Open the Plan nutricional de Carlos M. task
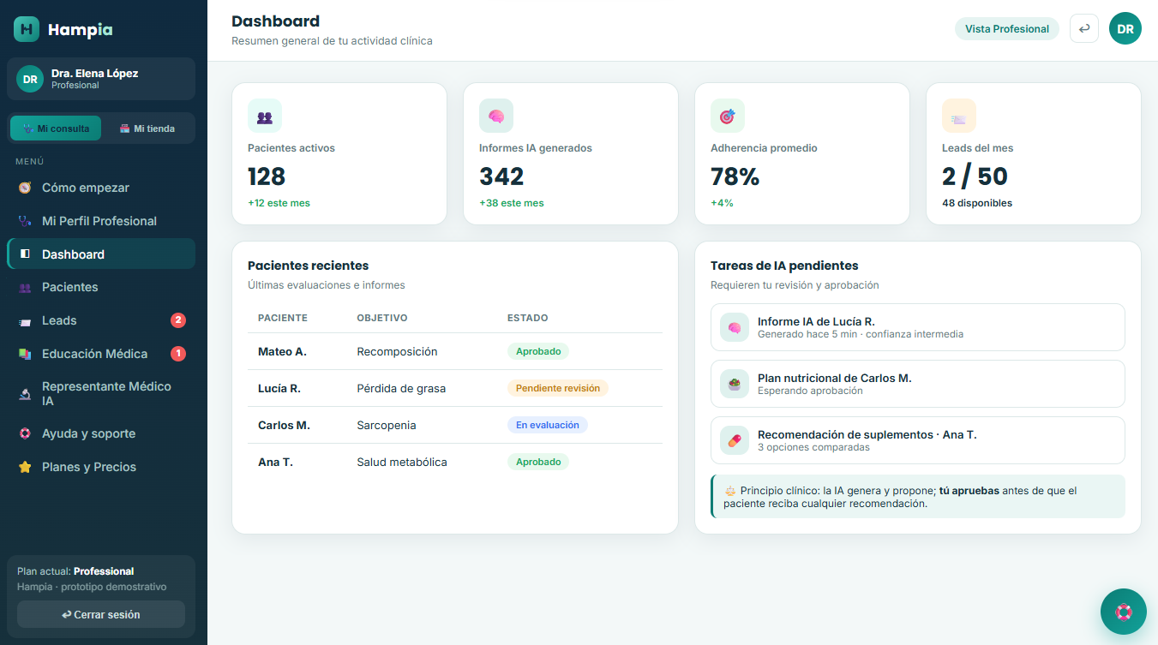Image resolution: width=1158 pixels, height=645 pixels. [x=918, y=384]
